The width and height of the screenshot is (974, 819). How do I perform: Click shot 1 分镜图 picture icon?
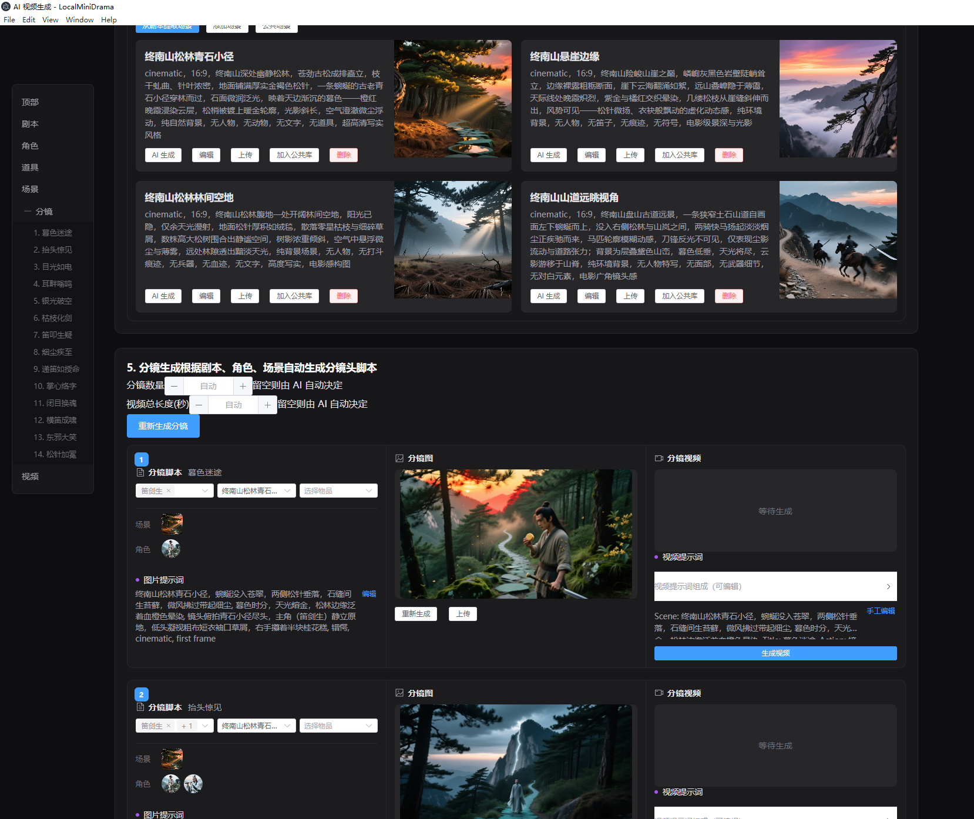(x=399, y=458)
